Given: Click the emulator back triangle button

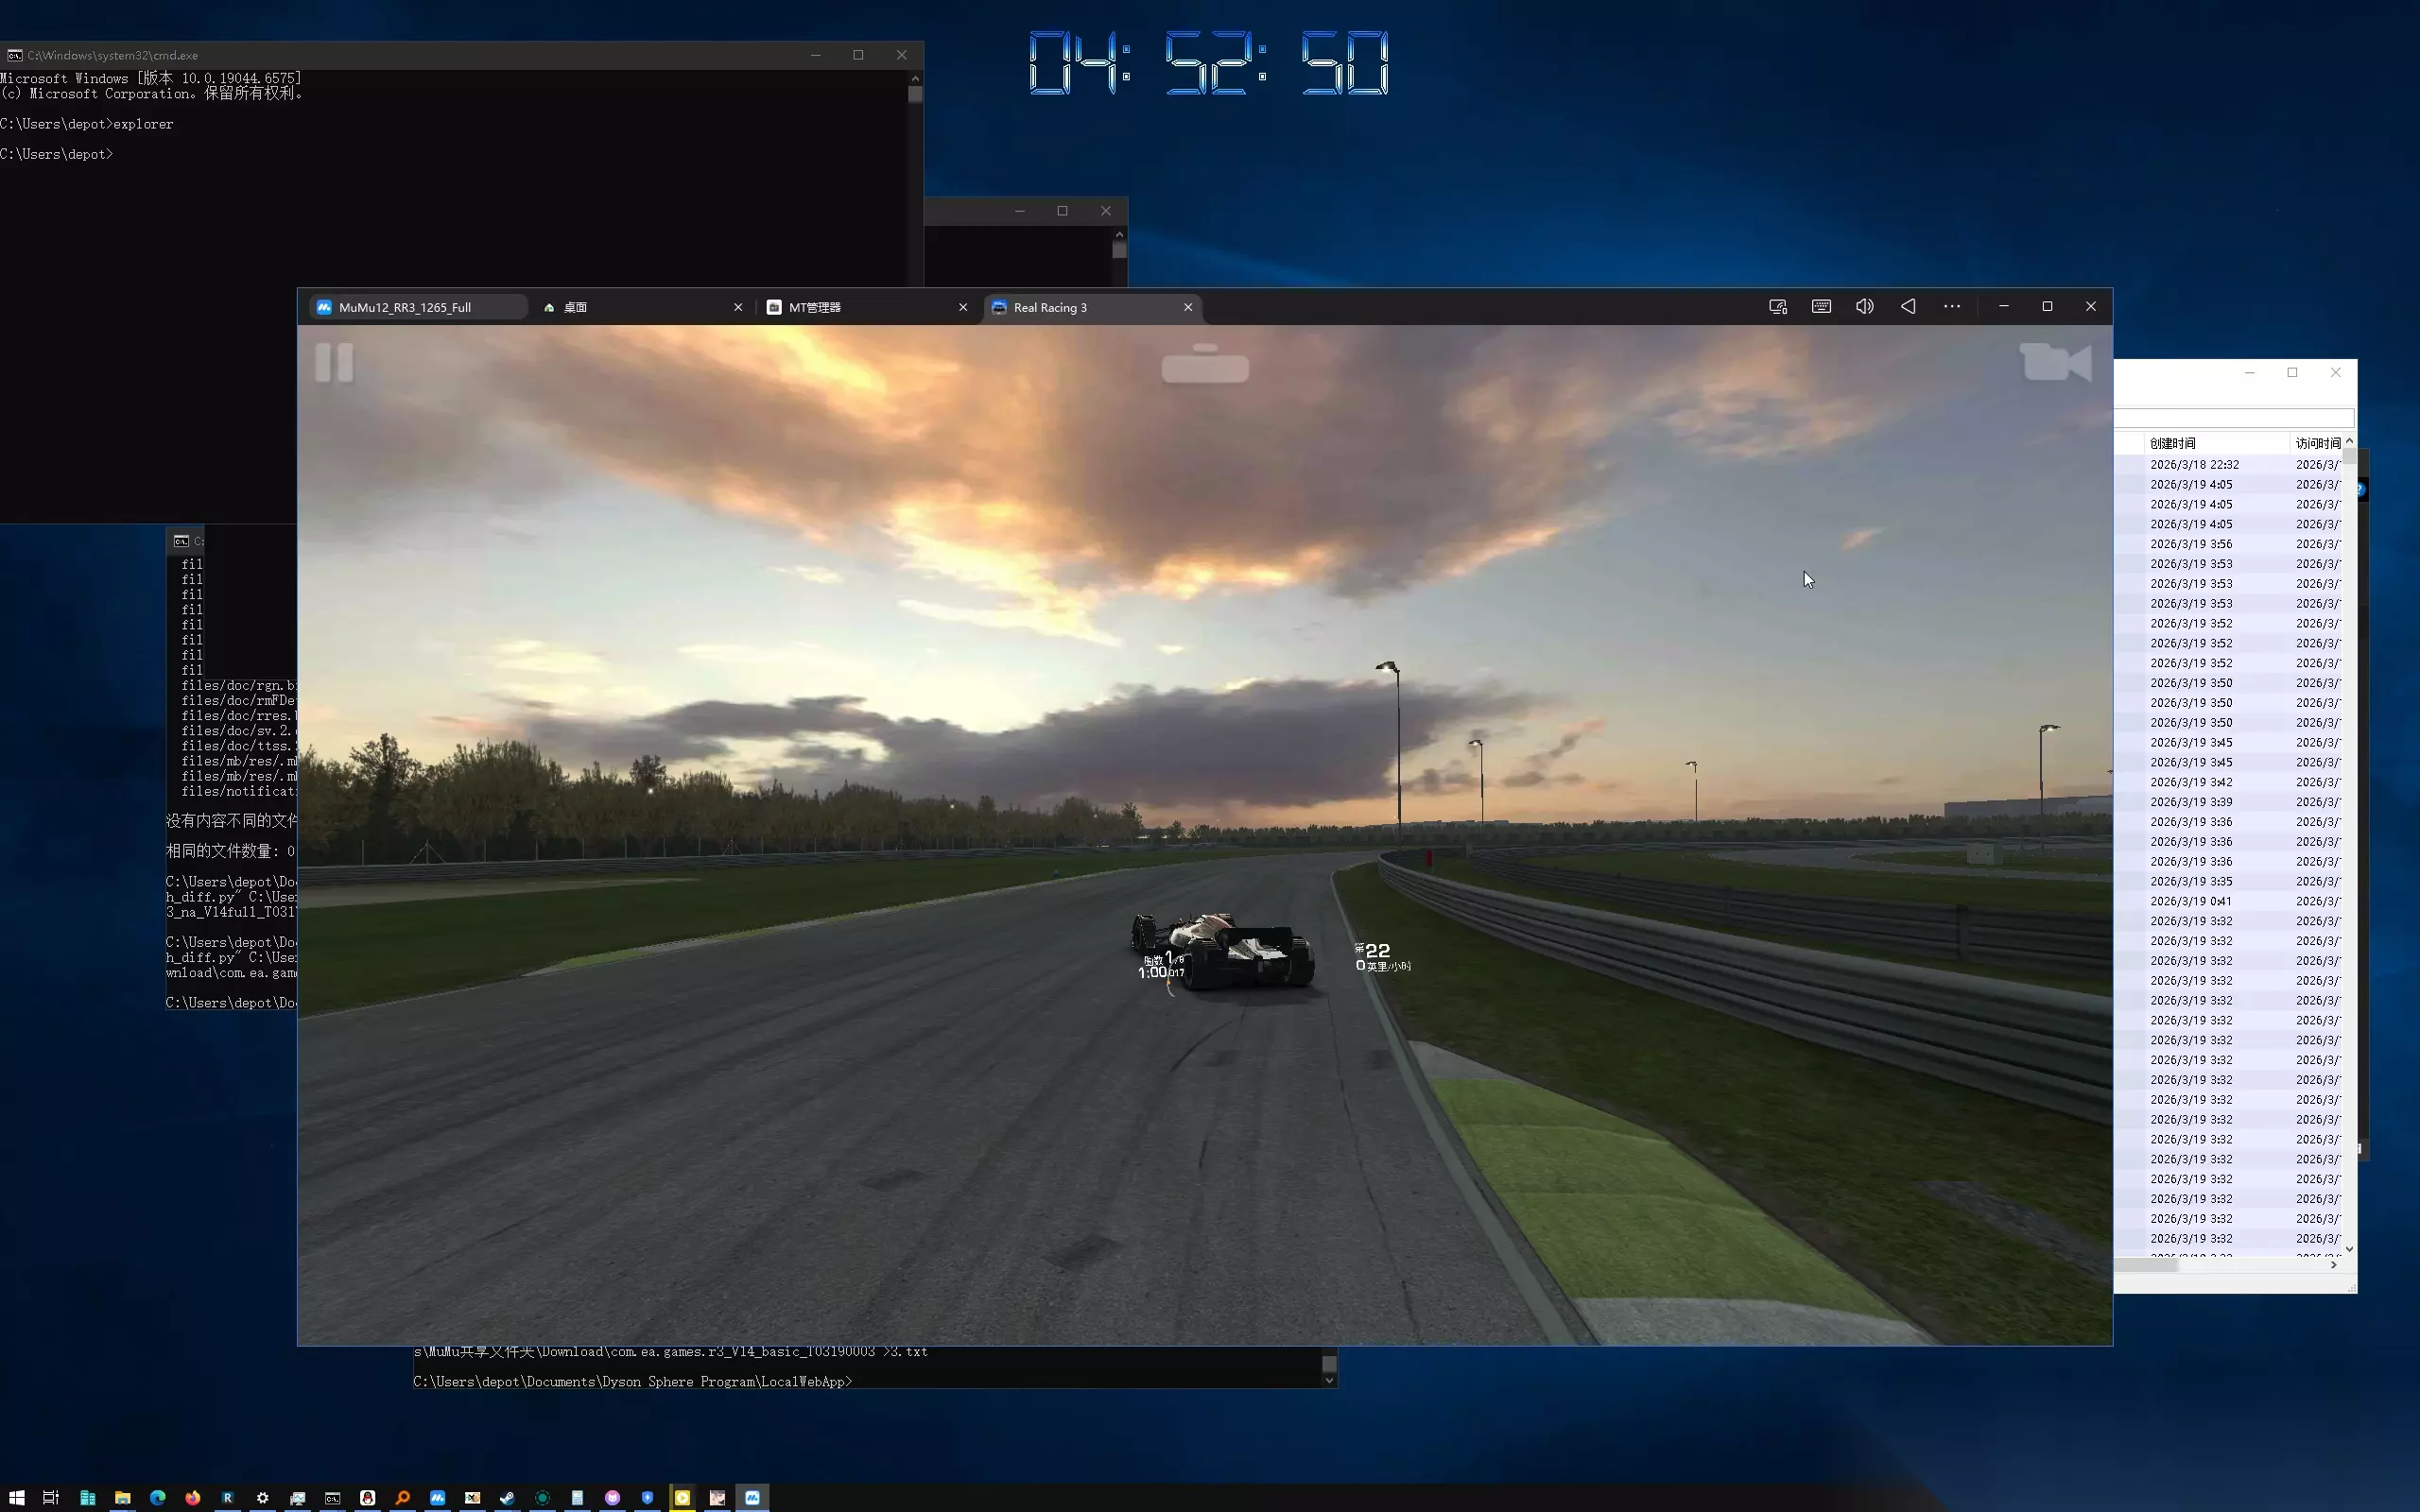Looking at the screenshot, I should click(1908, 307).
